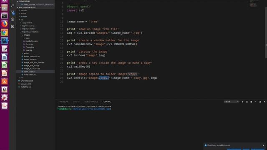Focus Visual Studio Code in the dock

tap(5, 40)
